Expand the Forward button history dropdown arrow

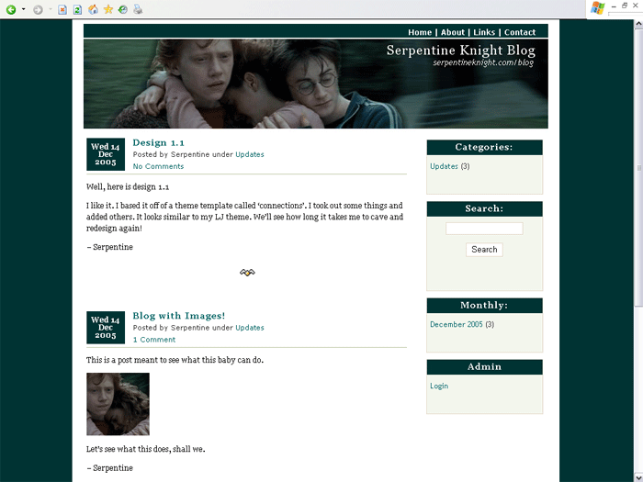click(x=50, y=9)
